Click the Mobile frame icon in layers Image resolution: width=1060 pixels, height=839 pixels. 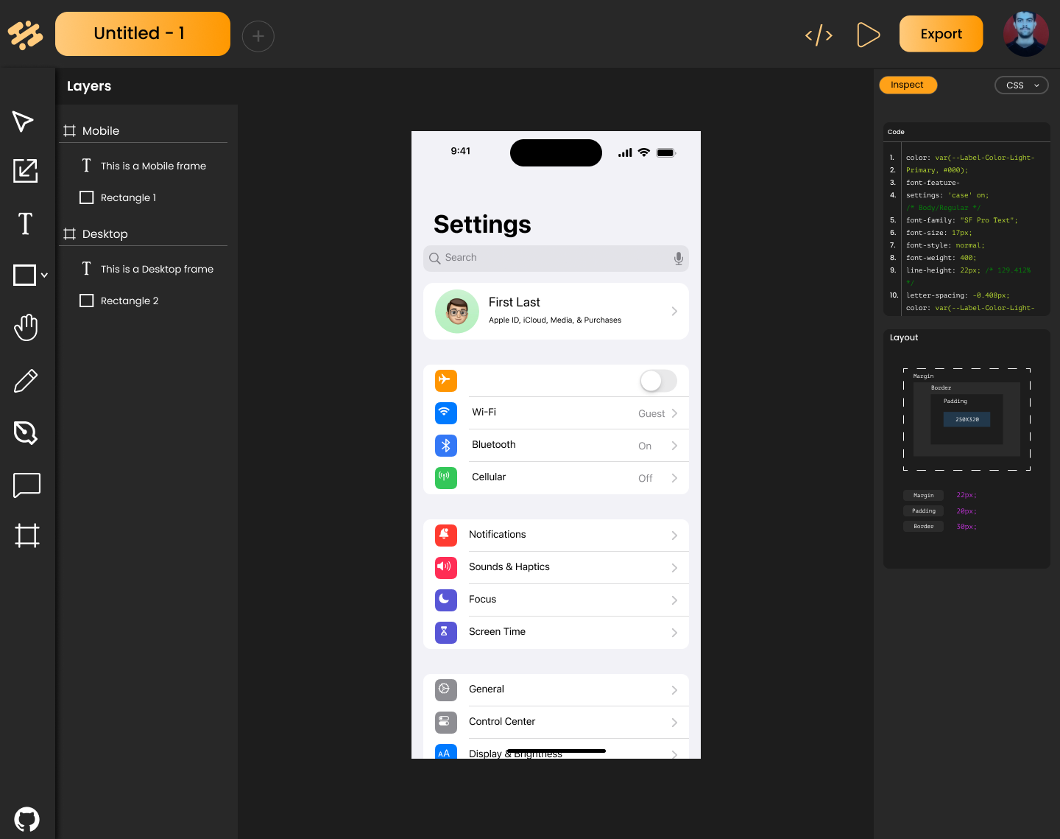tap(70, 131)
